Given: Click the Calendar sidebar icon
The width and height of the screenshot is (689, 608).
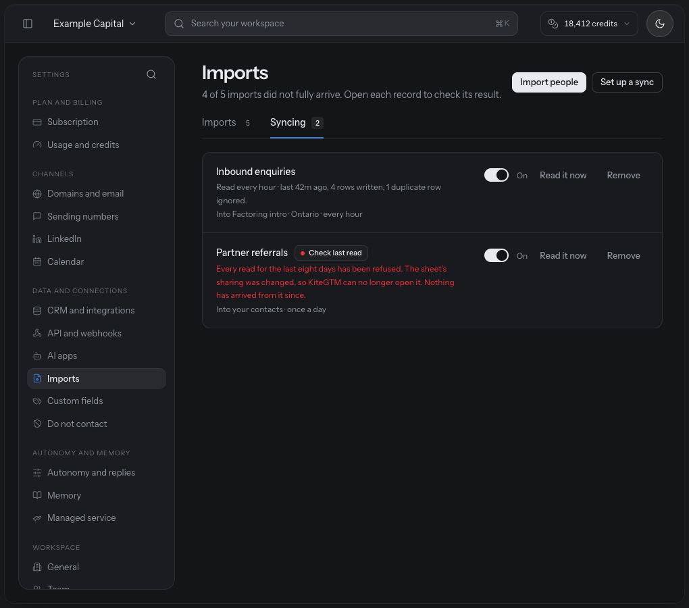Looking at the screenshot, I should 37,262.
